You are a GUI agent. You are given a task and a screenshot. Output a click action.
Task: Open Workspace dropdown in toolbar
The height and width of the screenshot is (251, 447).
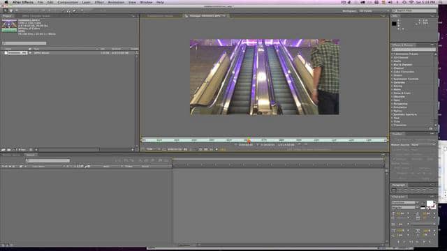coord(374,11)
